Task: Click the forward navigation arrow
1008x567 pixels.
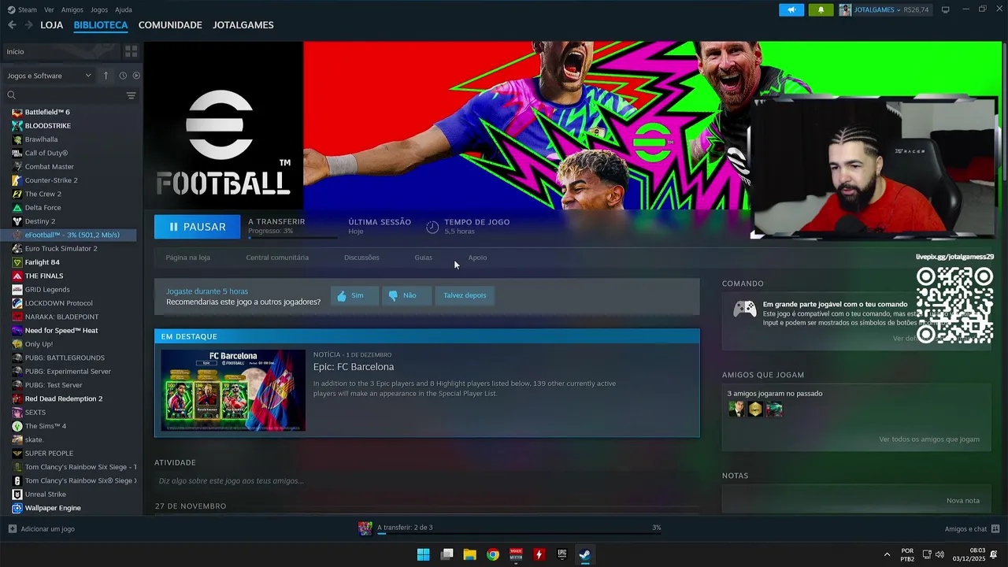Action: click(28, 25)
